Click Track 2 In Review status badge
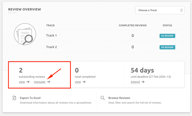 167,47
